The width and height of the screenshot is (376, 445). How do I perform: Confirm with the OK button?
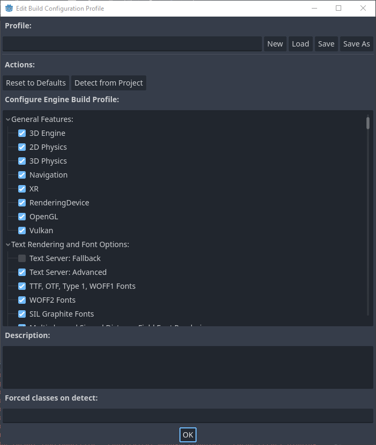point(188,435)
